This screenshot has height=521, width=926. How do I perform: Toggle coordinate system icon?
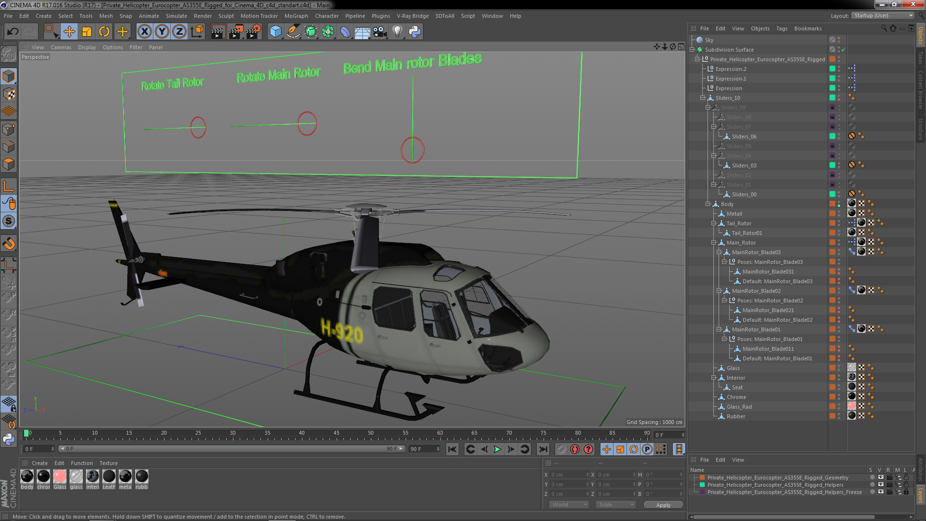click(x=197, y=32)
